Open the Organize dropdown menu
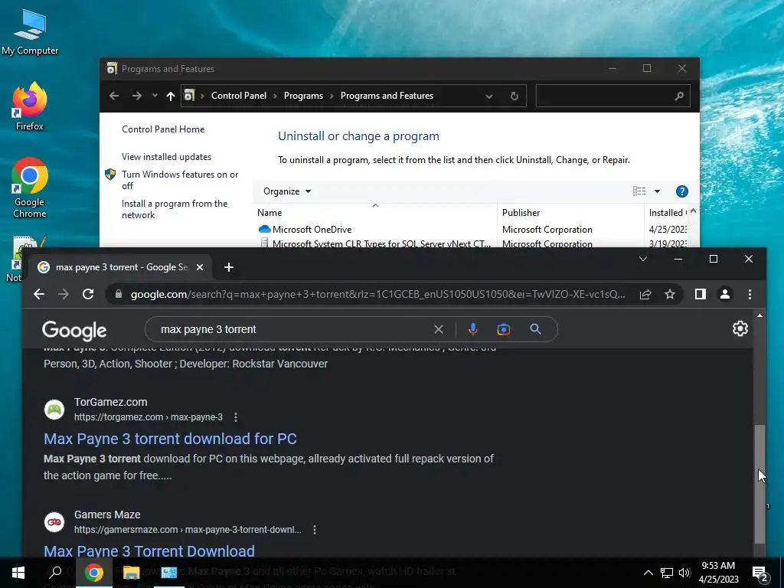This screenshot has width=784, height=588. click(x=287, y=191)
